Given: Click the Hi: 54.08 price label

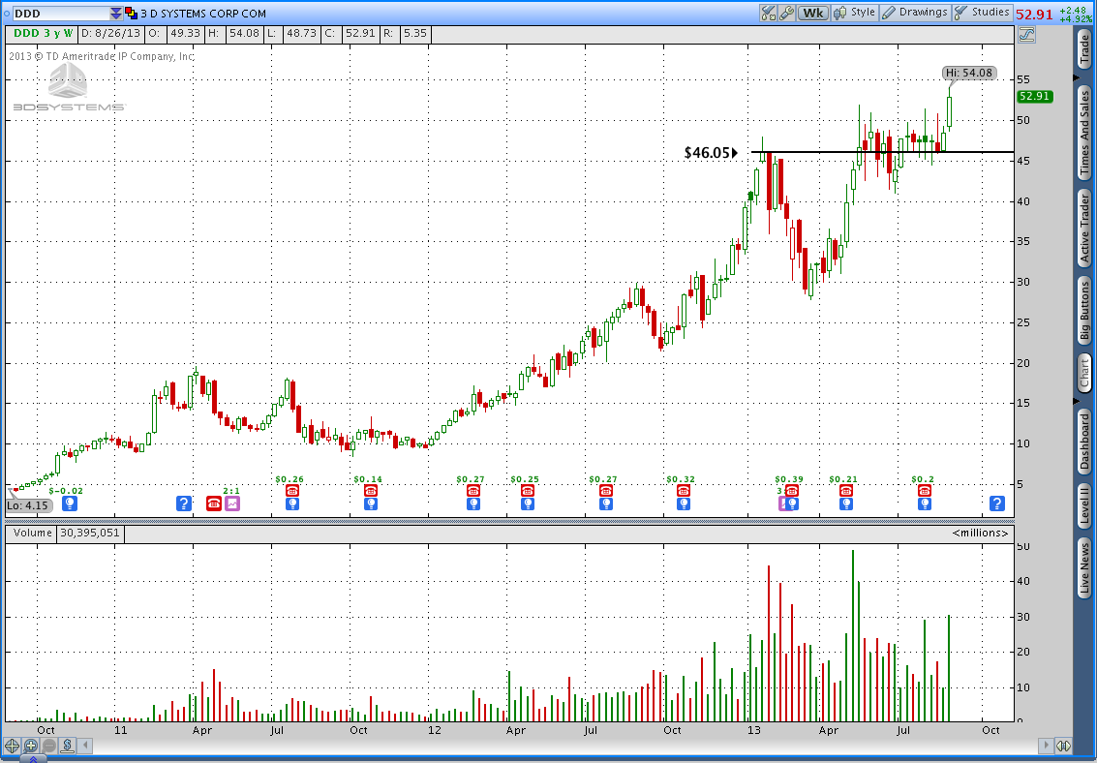Looking at the screenshot, I should 968,72.
